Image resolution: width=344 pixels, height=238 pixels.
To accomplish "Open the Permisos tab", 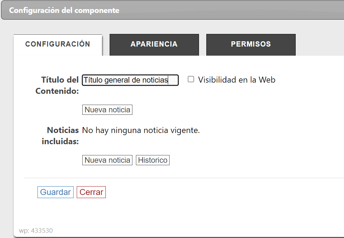I will coord(251,45).
